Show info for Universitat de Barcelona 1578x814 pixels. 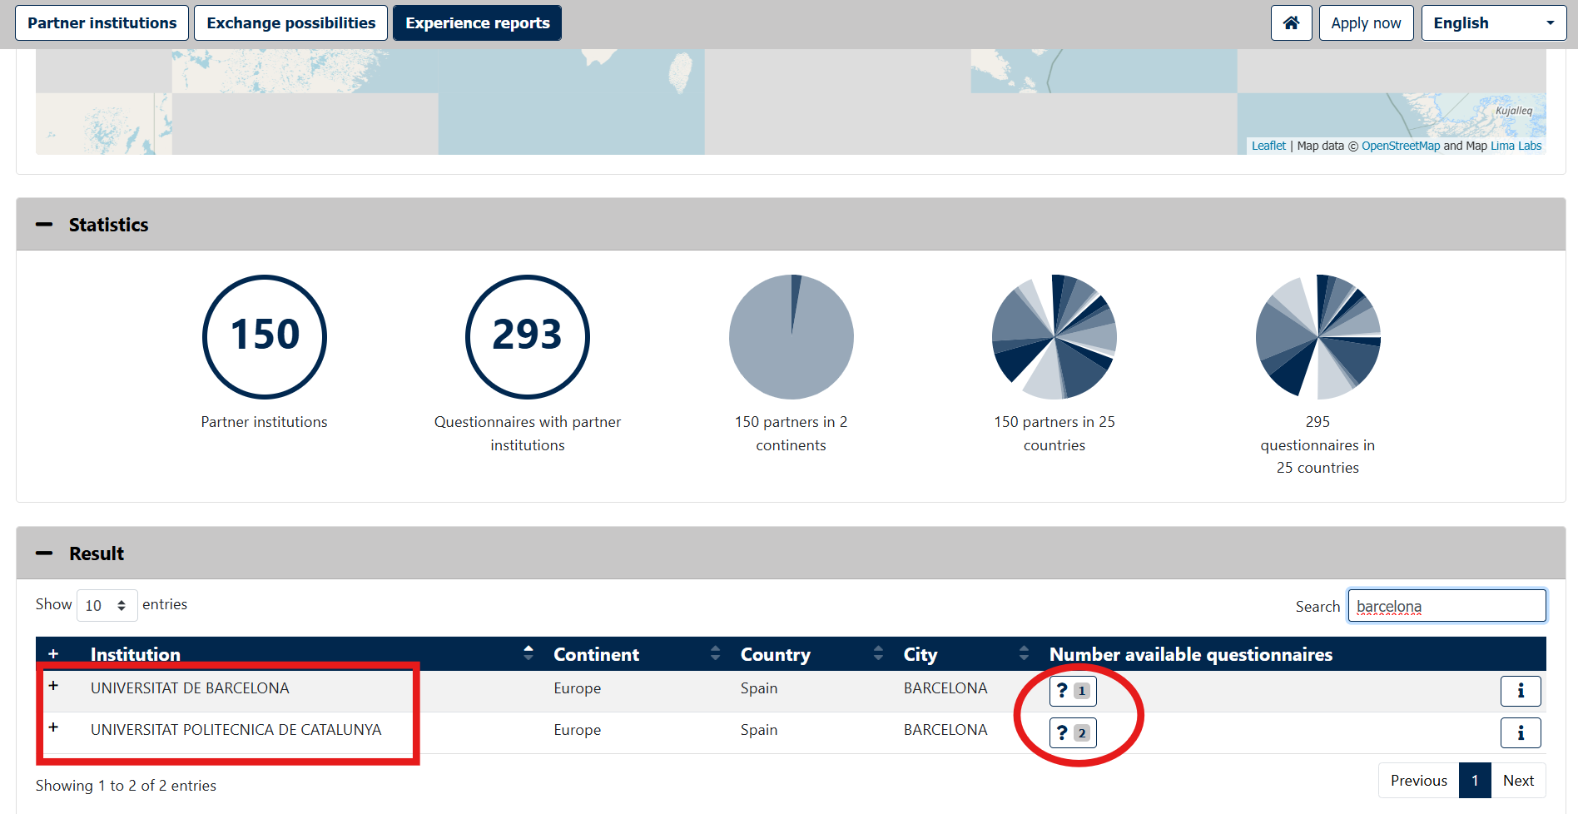[1521, 691]
